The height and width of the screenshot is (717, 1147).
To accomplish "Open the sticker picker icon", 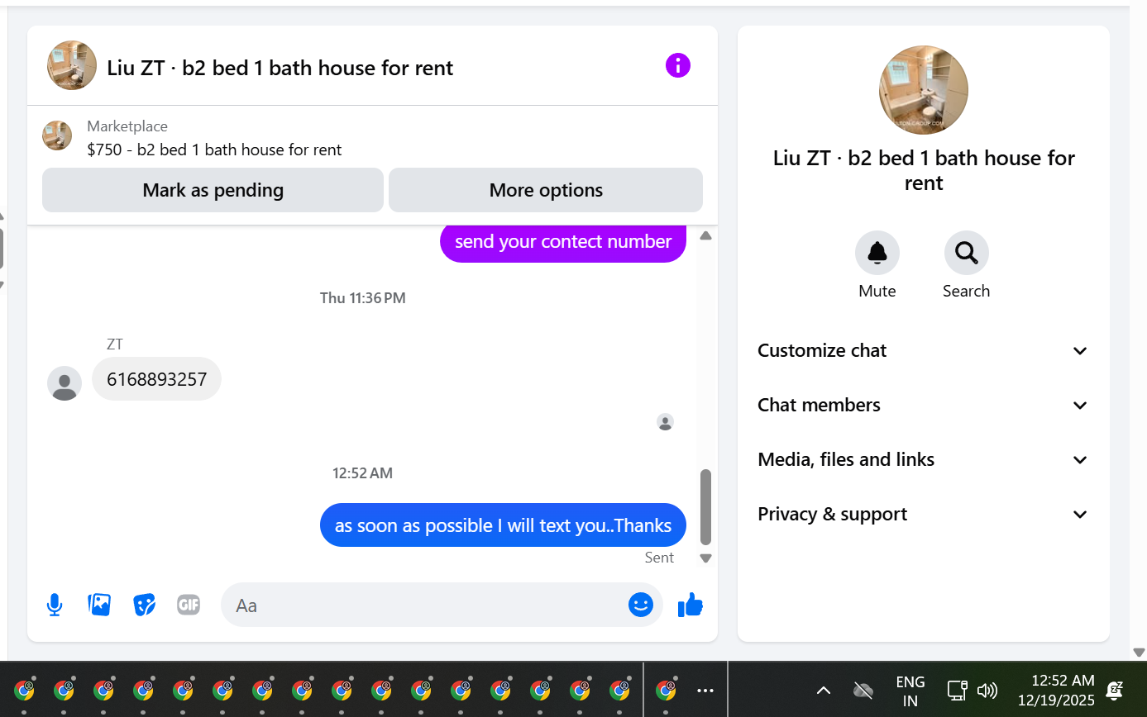I will tap(145, 605).
